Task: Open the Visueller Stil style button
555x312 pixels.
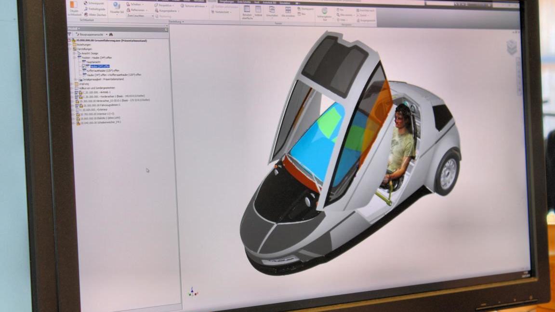Action: [116, 7]
